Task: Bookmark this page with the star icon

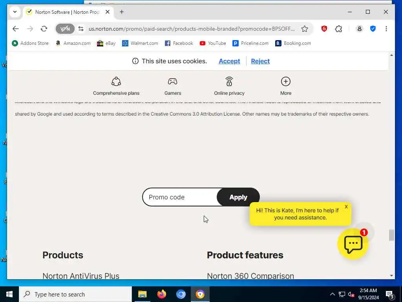Action: click(305, 29)
